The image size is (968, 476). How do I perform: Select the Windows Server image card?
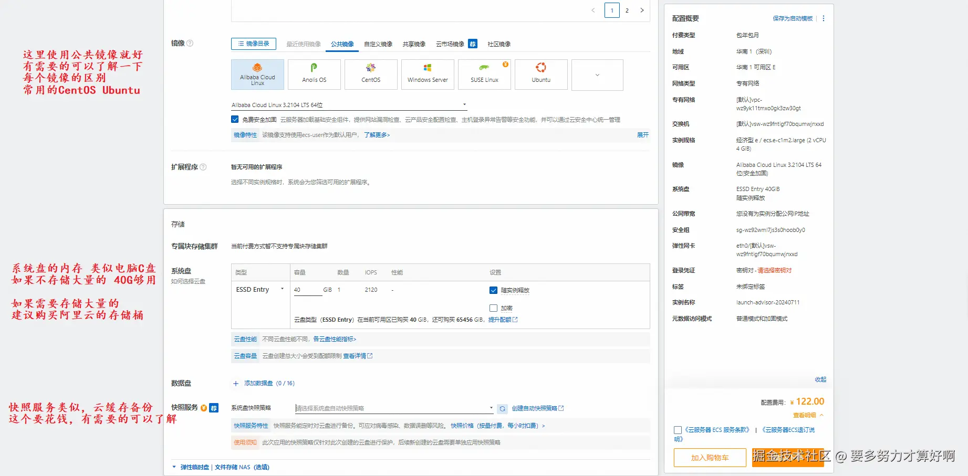[428, 75]
